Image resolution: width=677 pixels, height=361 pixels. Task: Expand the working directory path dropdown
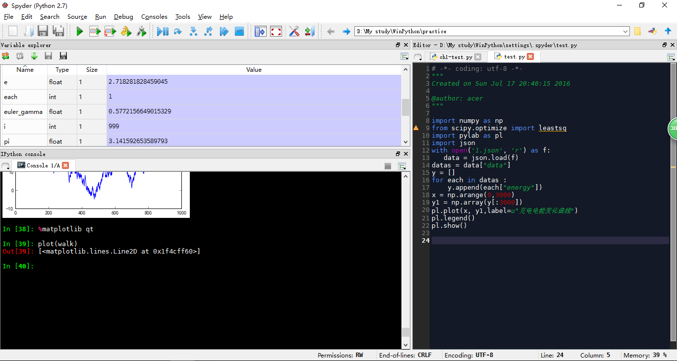tap(625, 32)
